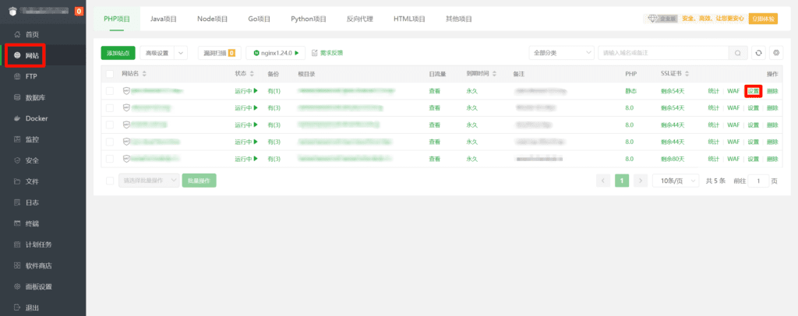Sort by SSL证书 column arrows

[x=687, y=74]
